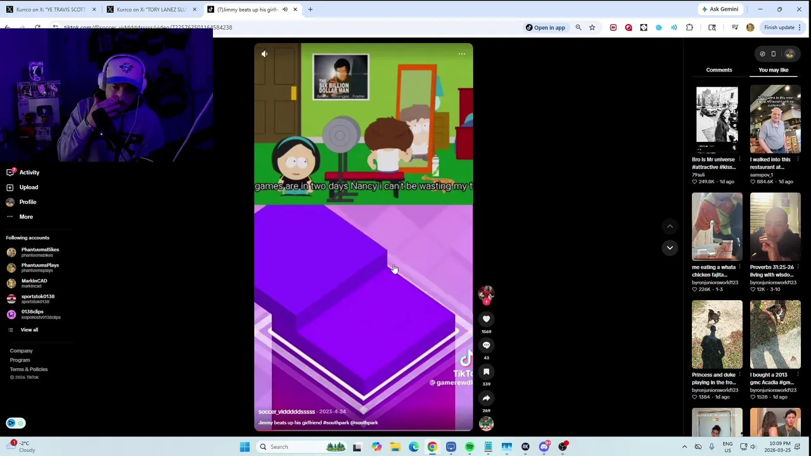Open MarkinCAD following account
This screenshot has height=456, width=811.
tap(27, 283)
